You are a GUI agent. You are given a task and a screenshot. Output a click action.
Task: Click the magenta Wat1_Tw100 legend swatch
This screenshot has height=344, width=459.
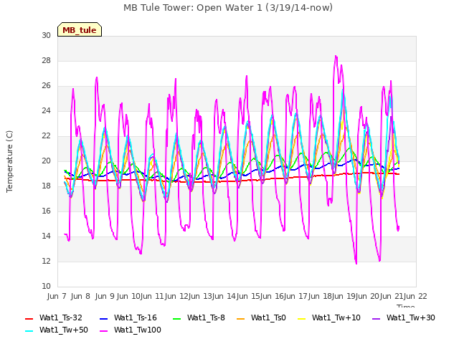(x=103, y=331)
